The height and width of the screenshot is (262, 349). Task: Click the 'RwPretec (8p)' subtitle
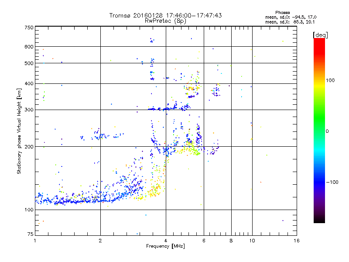[x=165, y=21]
